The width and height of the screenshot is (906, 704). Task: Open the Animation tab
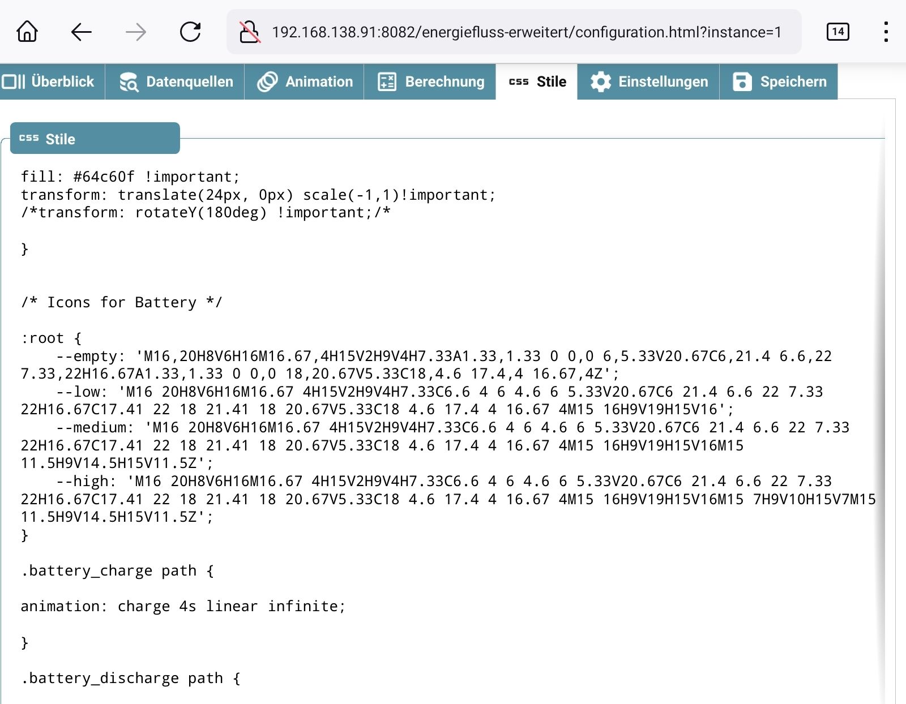coord(304,81)
